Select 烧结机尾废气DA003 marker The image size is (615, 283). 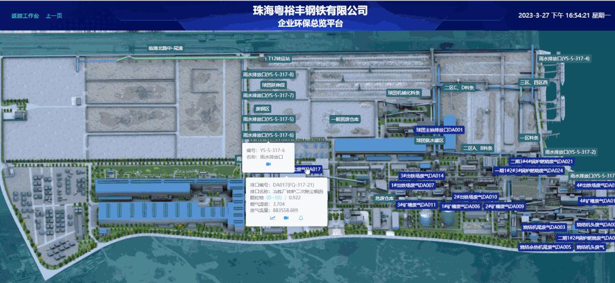coord(544,227)
